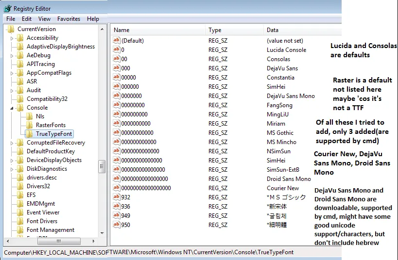This screenshot has width=398, height=260.
Task: Click the TrueTypeFont folder icon
Action: coord(30,133)
